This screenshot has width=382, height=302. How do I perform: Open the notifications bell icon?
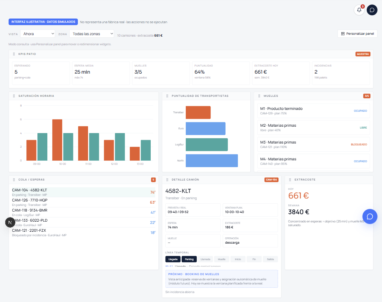tap(359, 10)
